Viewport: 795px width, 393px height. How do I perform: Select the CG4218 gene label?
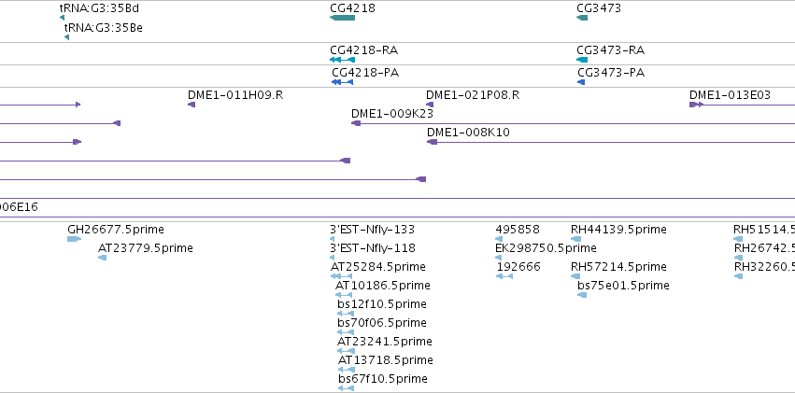[352, 8]
